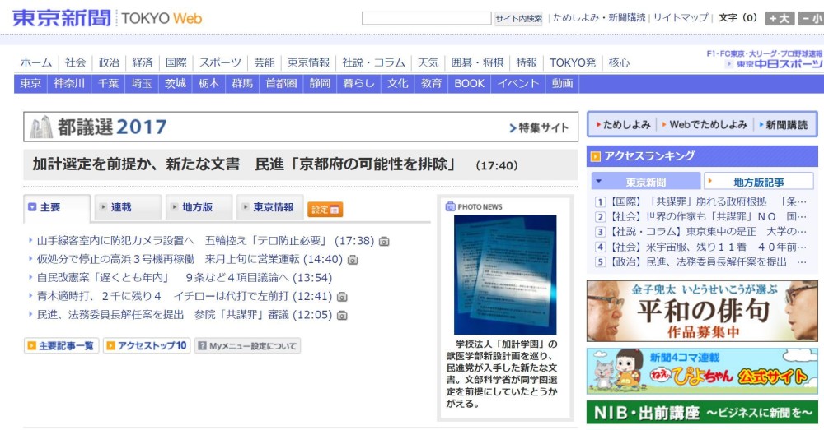Open the サイトマップ link
The image size is (824, 430).
[681, 17]
